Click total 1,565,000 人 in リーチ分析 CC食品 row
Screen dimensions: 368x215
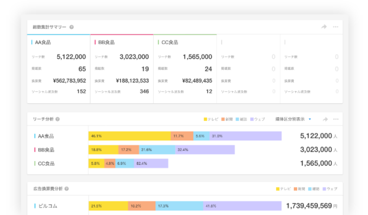click(319, 164)
